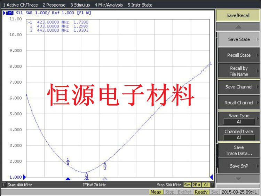
Task: Click the Sim status indicator
Action: coord(187,185)
